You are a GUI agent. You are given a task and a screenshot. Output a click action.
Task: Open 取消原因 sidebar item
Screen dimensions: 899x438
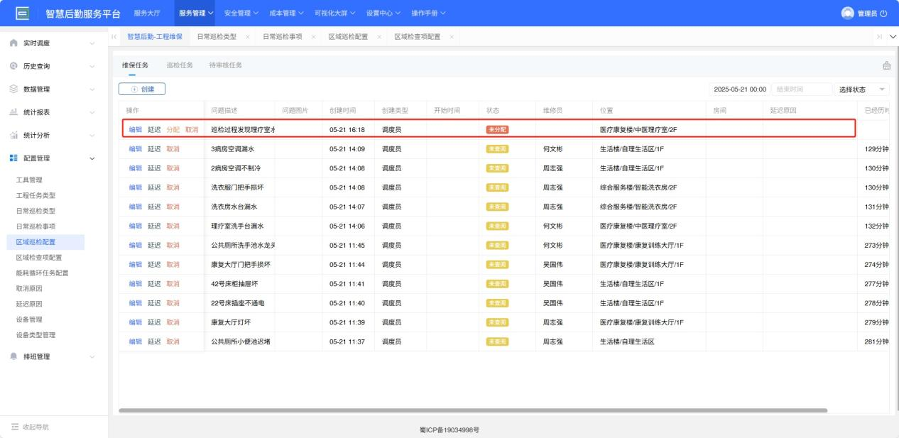click(29, 288)
